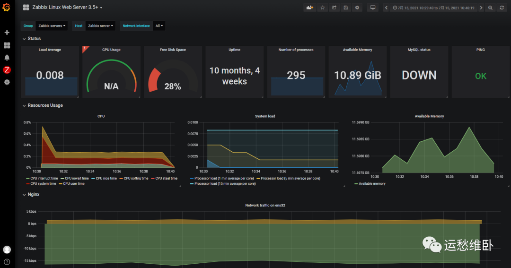Open dashboard settings gear in top toolbar
Viewport: 511px width, 268px height.
[x=357, y=8]
